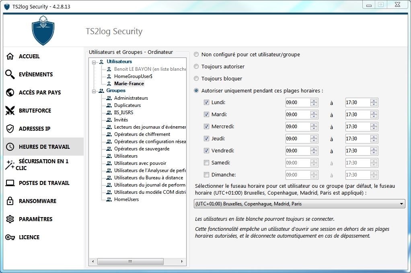411x273 pixels.
Task: Click the TS2log knight shield logo
Action: 43,31
